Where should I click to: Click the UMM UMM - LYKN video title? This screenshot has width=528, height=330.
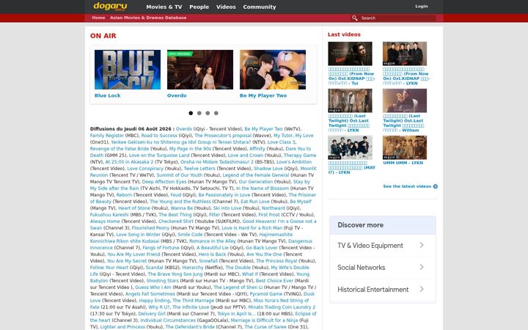(x=403, y=163)
